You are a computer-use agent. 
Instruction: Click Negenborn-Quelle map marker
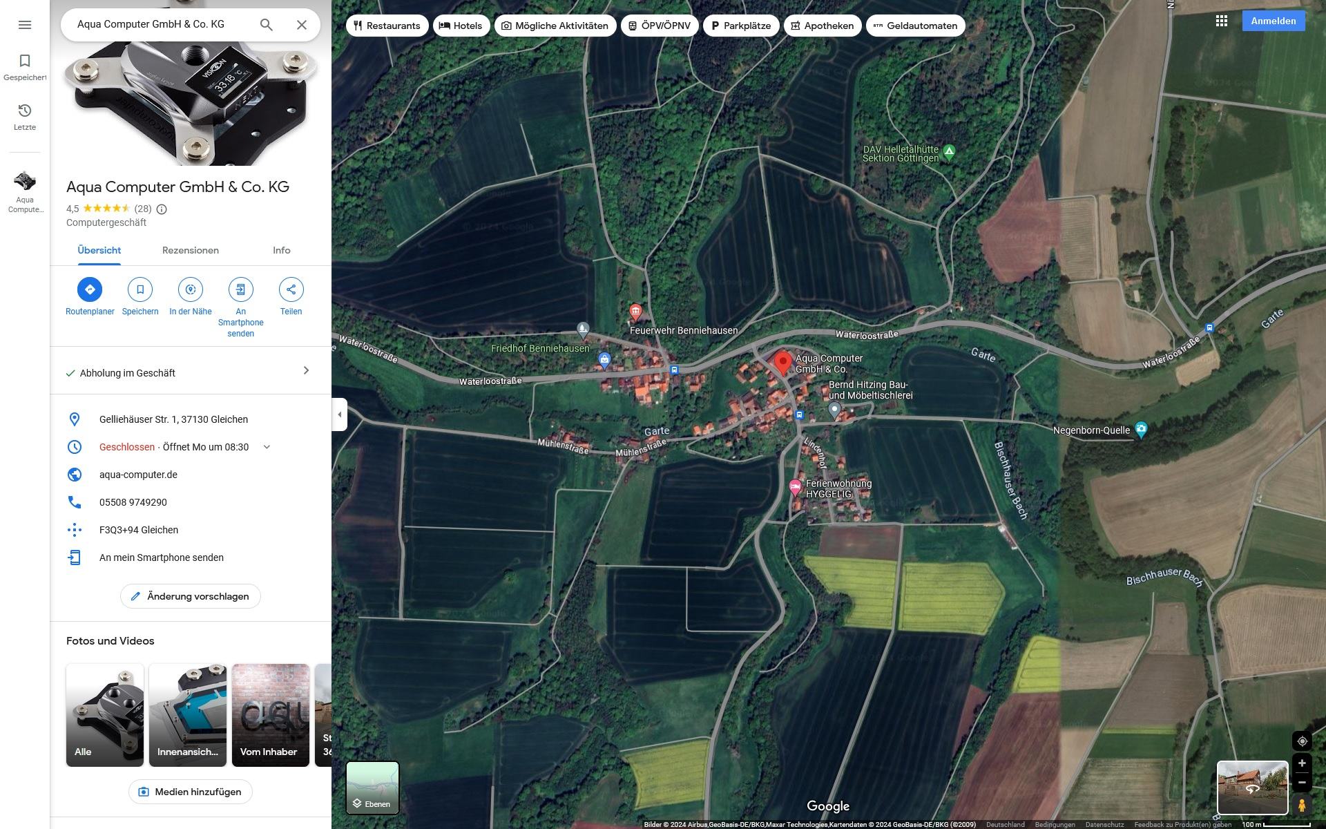click(1141, 430)
